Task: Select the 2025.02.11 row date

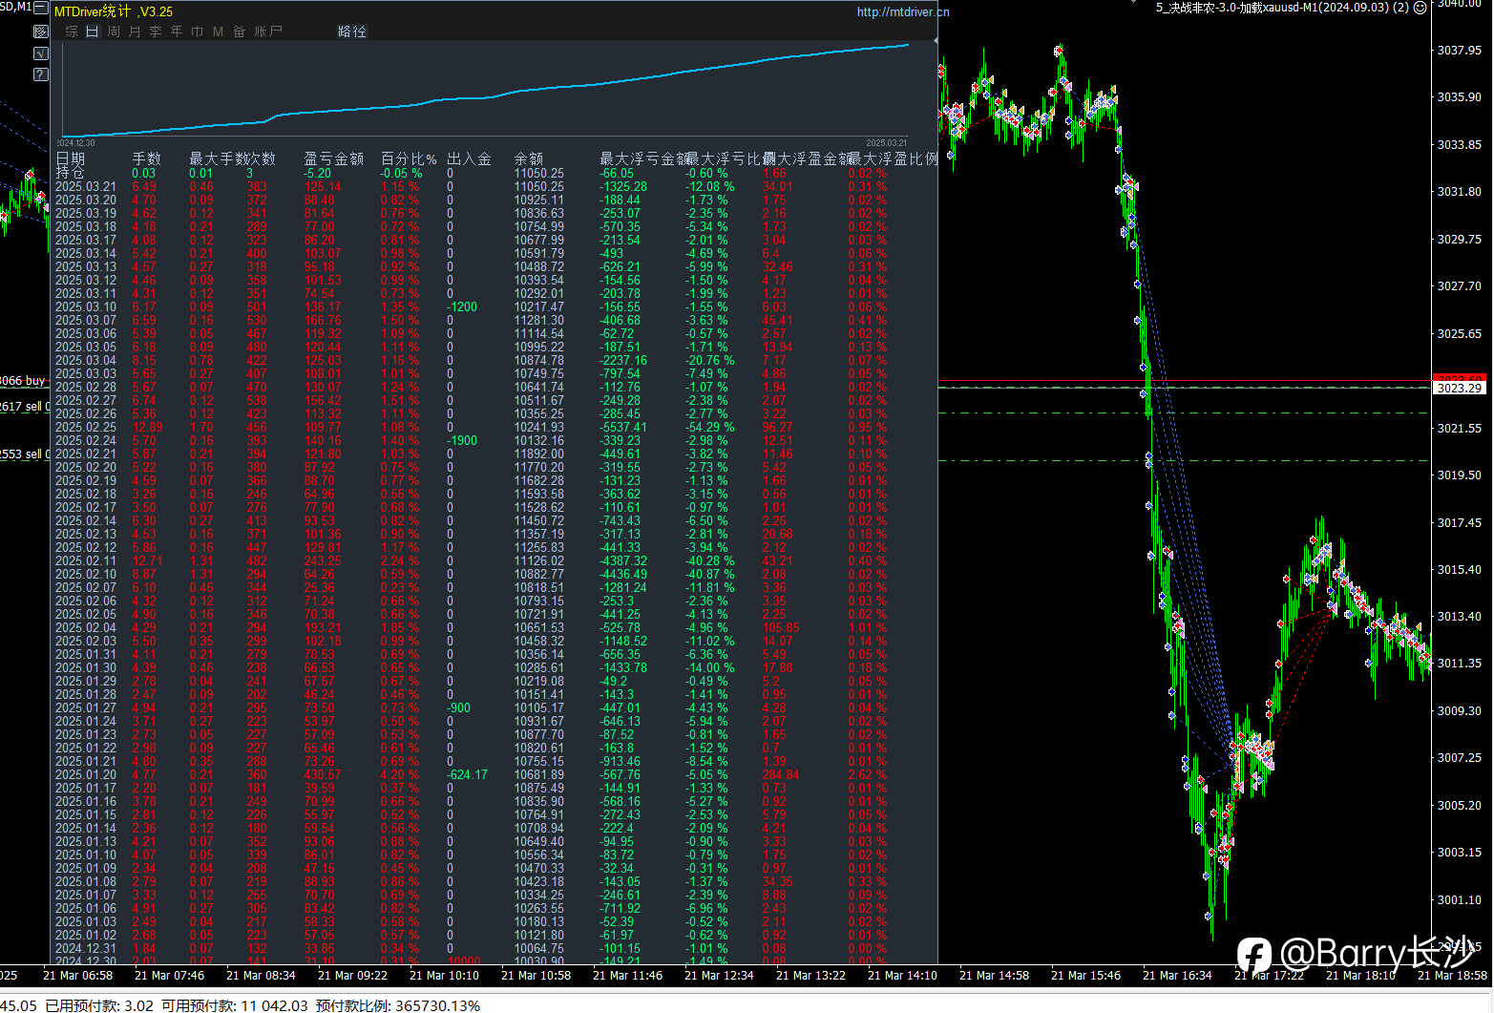Action: point(86,560)
